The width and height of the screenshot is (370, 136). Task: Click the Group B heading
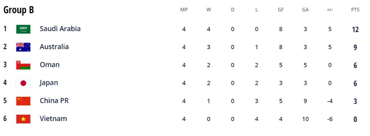[18, 10]
